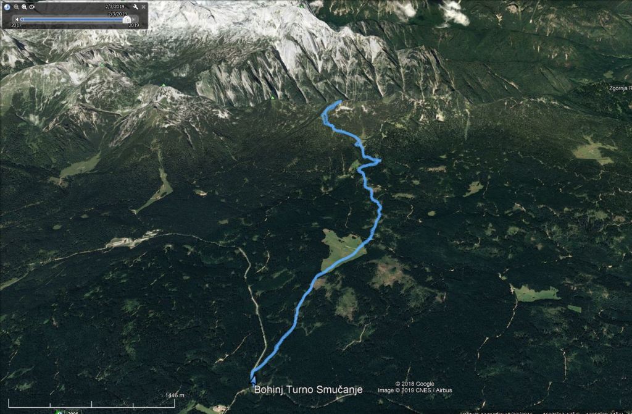Click the historical imagery 2006 indicator icon
This screenshot has height=414, width=632.
[59, 412]
